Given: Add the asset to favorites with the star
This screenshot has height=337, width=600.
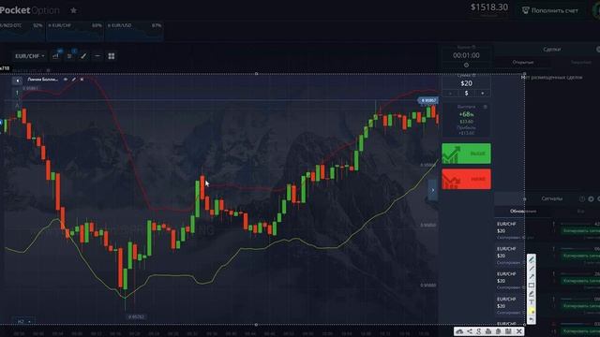Looking at the screenshot, I should tap(73, 10).
